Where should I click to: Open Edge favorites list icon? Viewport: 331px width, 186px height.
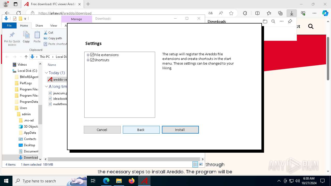tap(269, 13)
